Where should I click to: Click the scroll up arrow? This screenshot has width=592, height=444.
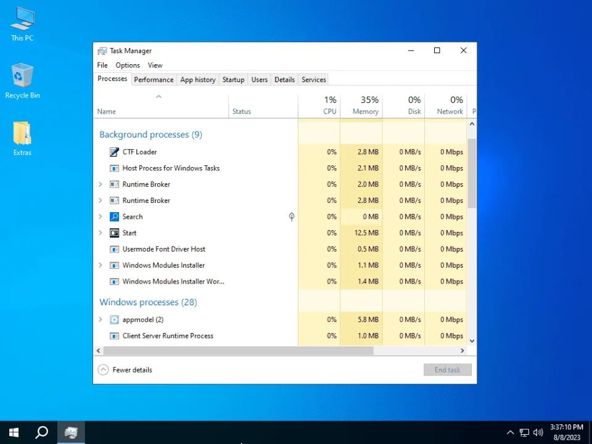pyautogui.click(x=472, y=124)
